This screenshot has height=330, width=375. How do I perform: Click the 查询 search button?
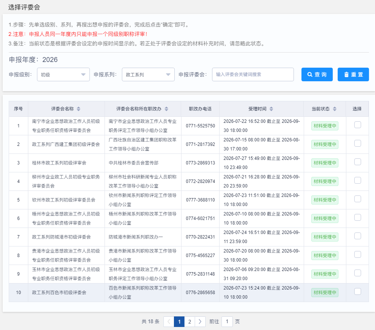[317, 74]
